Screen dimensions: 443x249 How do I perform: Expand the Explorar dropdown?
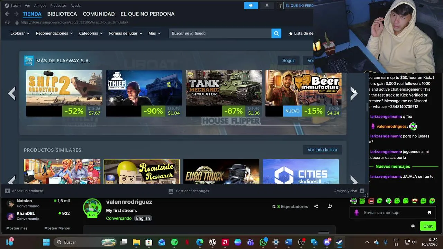20,33
